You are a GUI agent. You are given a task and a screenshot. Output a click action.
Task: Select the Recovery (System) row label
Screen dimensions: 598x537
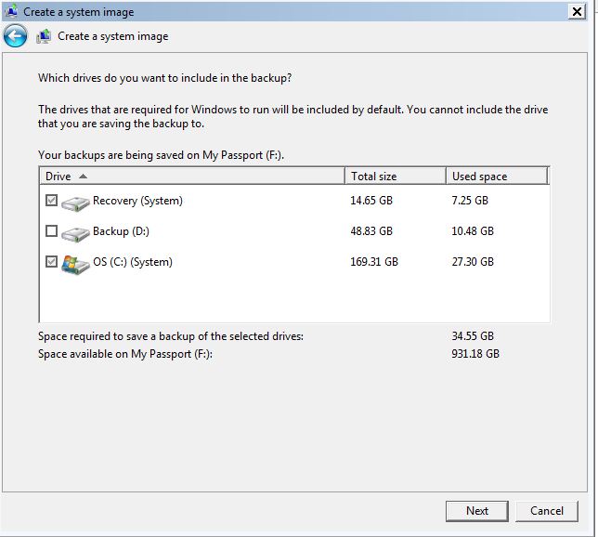[137, 201]
